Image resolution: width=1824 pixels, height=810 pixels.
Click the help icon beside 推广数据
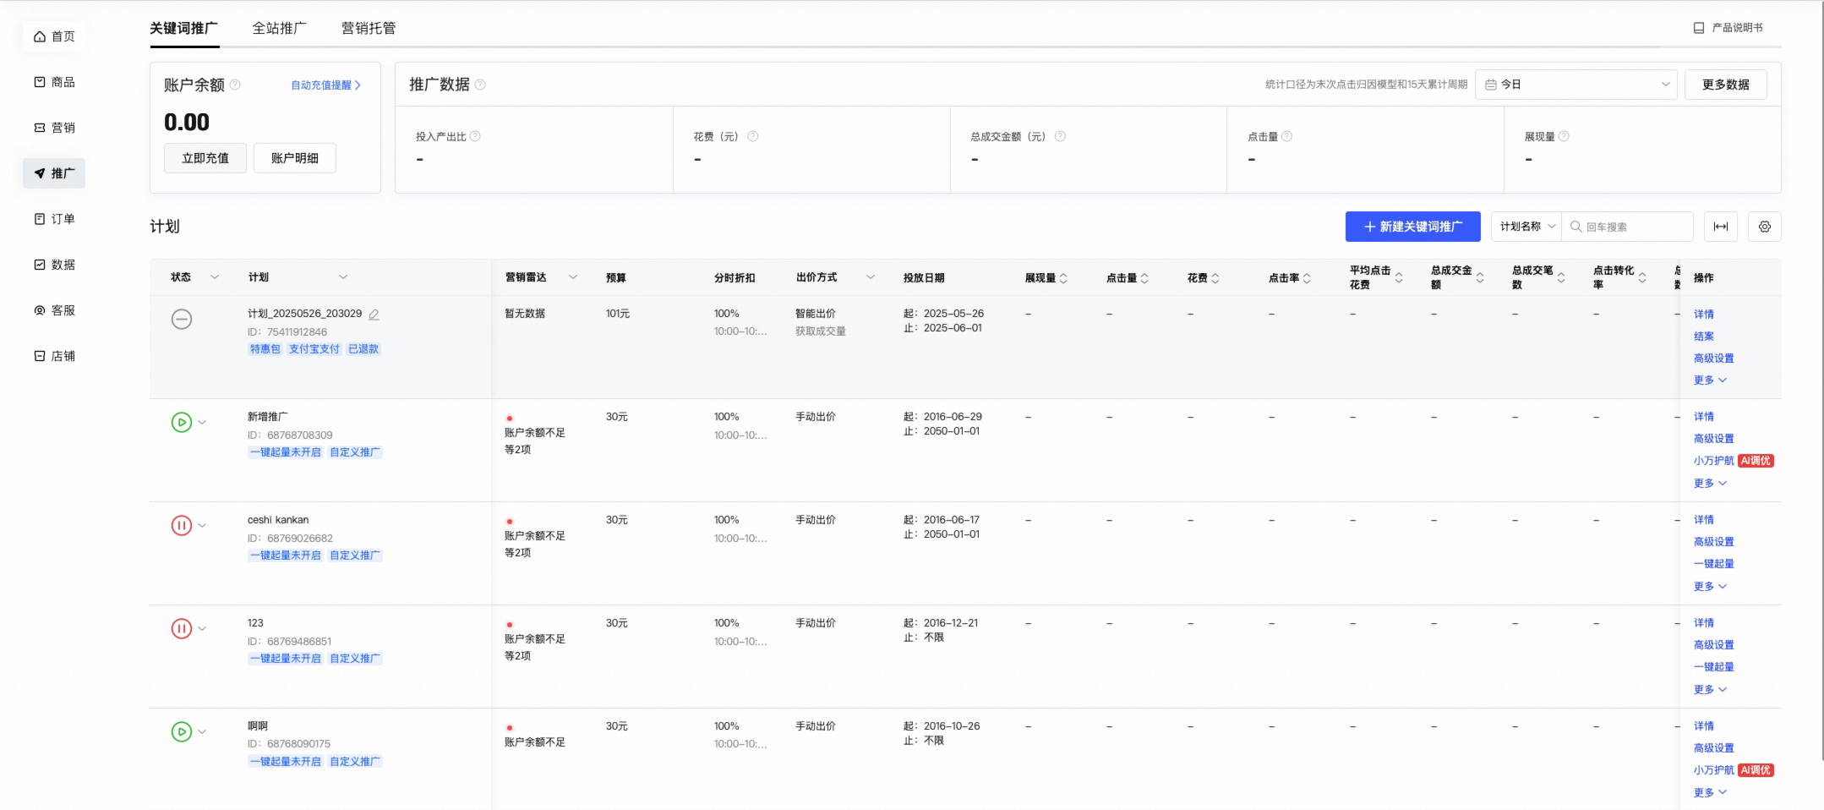click(480, 85)
